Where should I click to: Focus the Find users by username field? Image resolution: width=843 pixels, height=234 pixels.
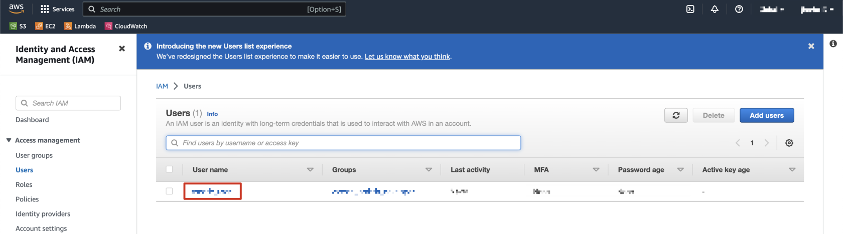[x=343, y=143]
